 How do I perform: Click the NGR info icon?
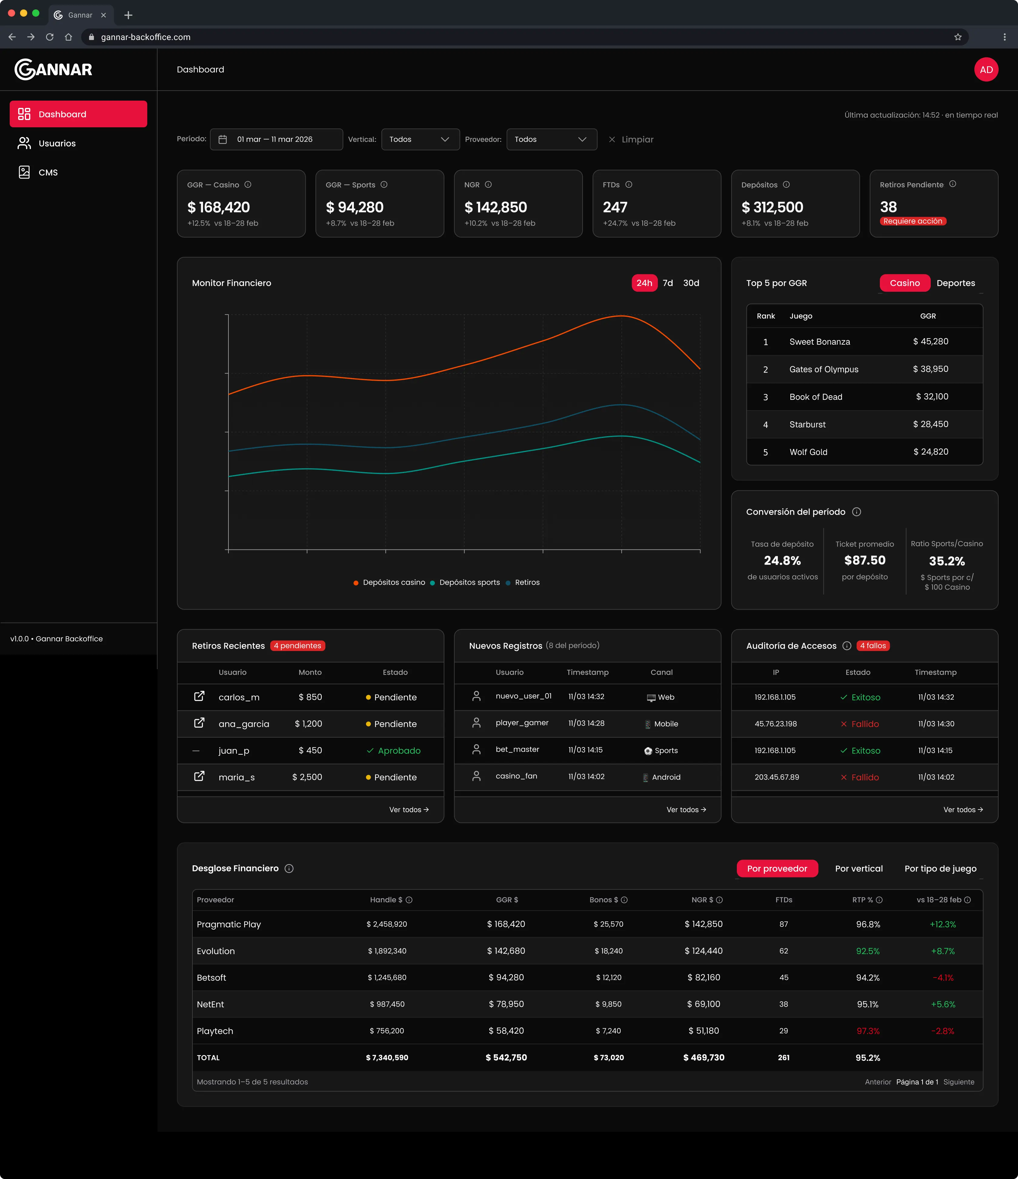pos(488,184)
